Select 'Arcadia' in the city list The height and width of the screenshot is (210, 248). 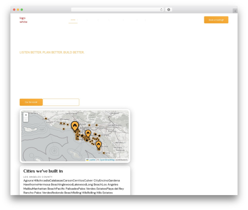tap(44, 181)
